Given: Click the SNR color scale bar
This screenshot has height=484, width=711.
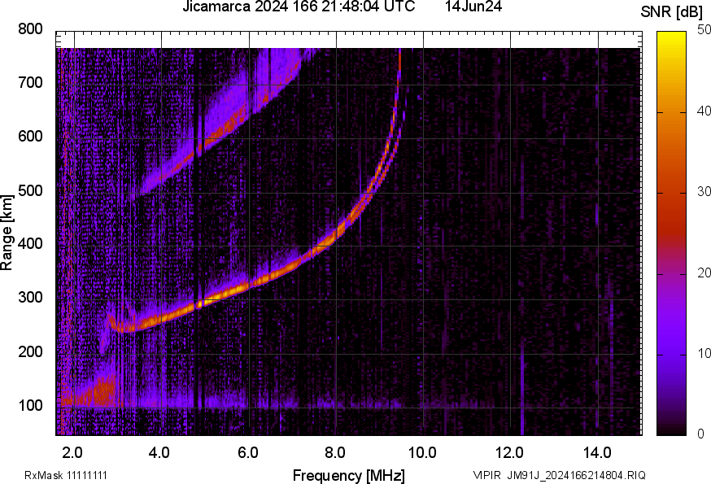Looking at the screenshot, I should point(672,233).
